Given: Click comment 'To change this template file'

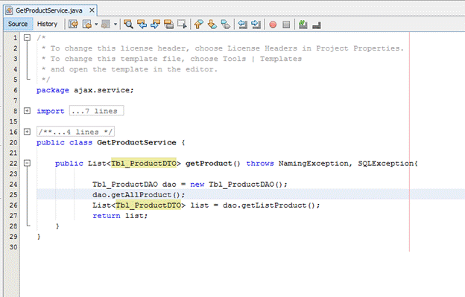Looking at the screenshot, I should [x=116, y=59].
